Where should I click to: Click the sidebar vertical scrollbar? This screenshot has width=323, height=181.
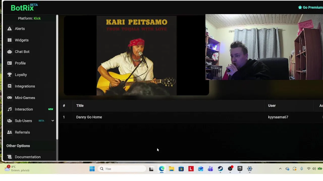pos(57,77)
